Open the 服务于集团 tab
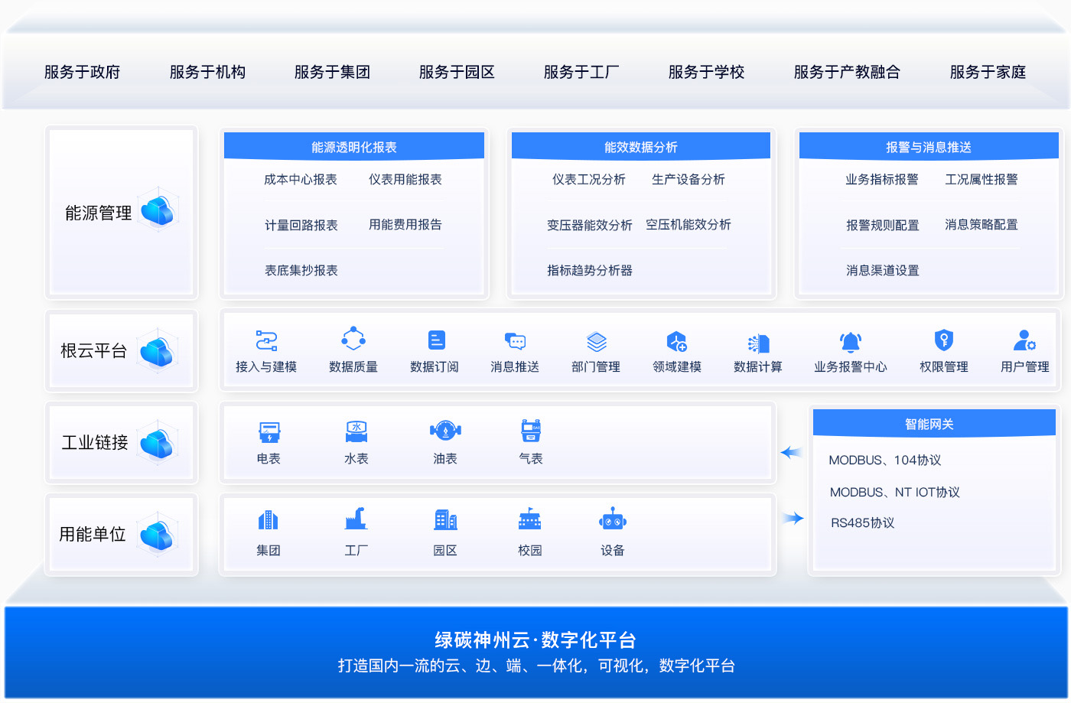Image resolution: width=1071 pixels, height=703 pixels. click(332, 72)
